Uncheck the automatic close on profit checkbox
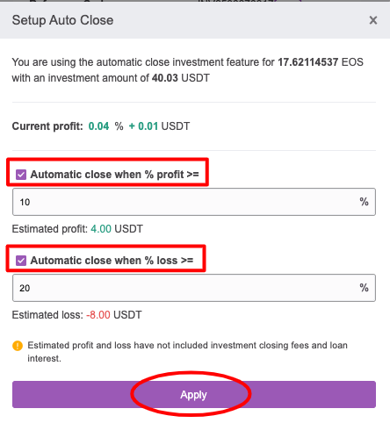Image resolution: width=390 pixels, height=423 pixels. pyautogui.click(x=21, y=175)
